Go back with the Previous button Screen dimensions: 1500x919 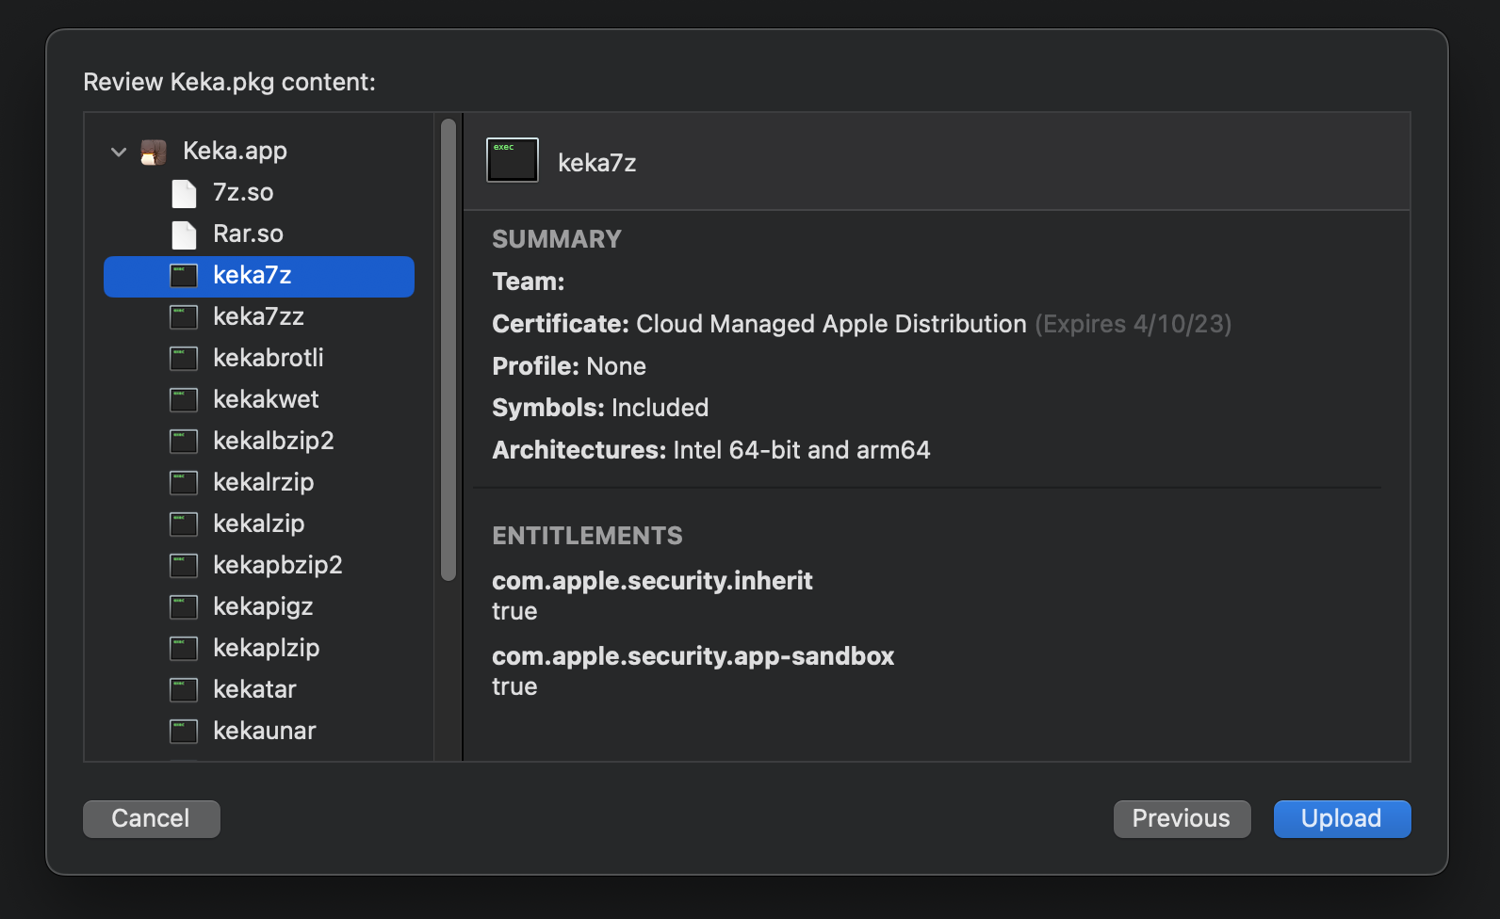tap(1182, 818)
